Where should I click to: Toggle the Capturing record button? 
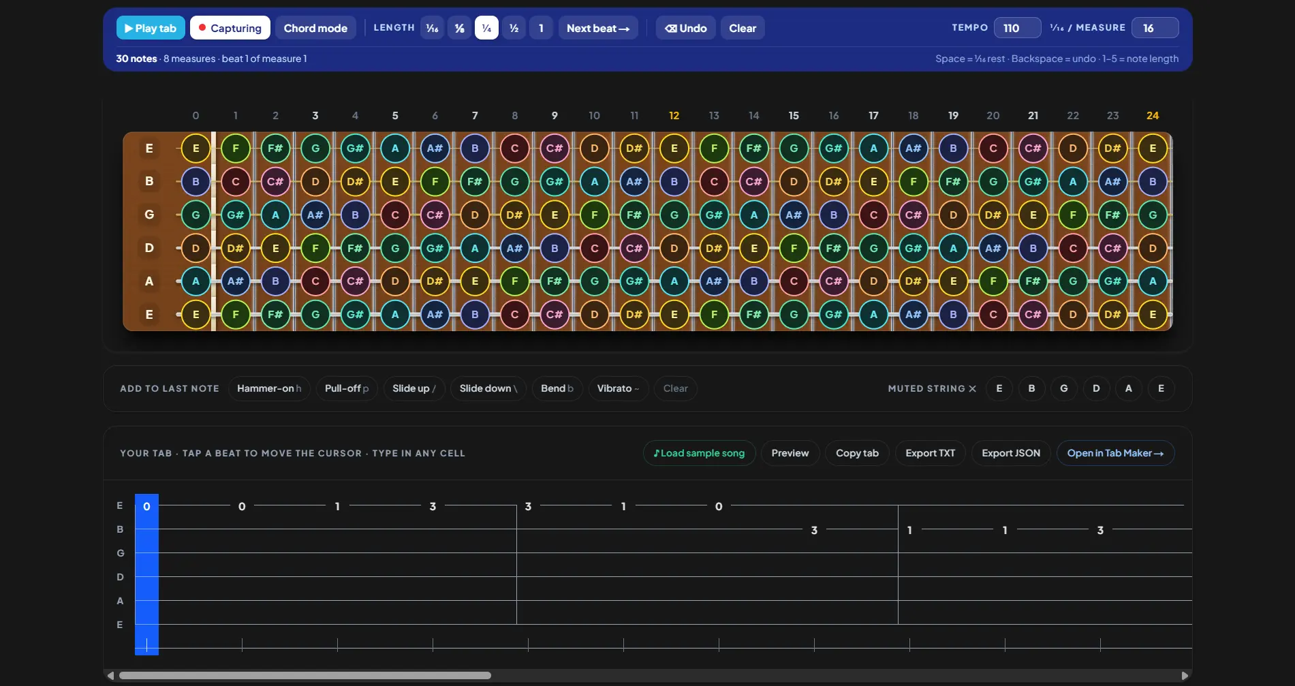click(230, 28)
